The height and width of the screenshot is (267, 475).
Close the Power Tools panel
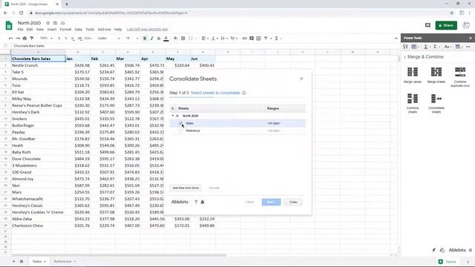(471, 38)
